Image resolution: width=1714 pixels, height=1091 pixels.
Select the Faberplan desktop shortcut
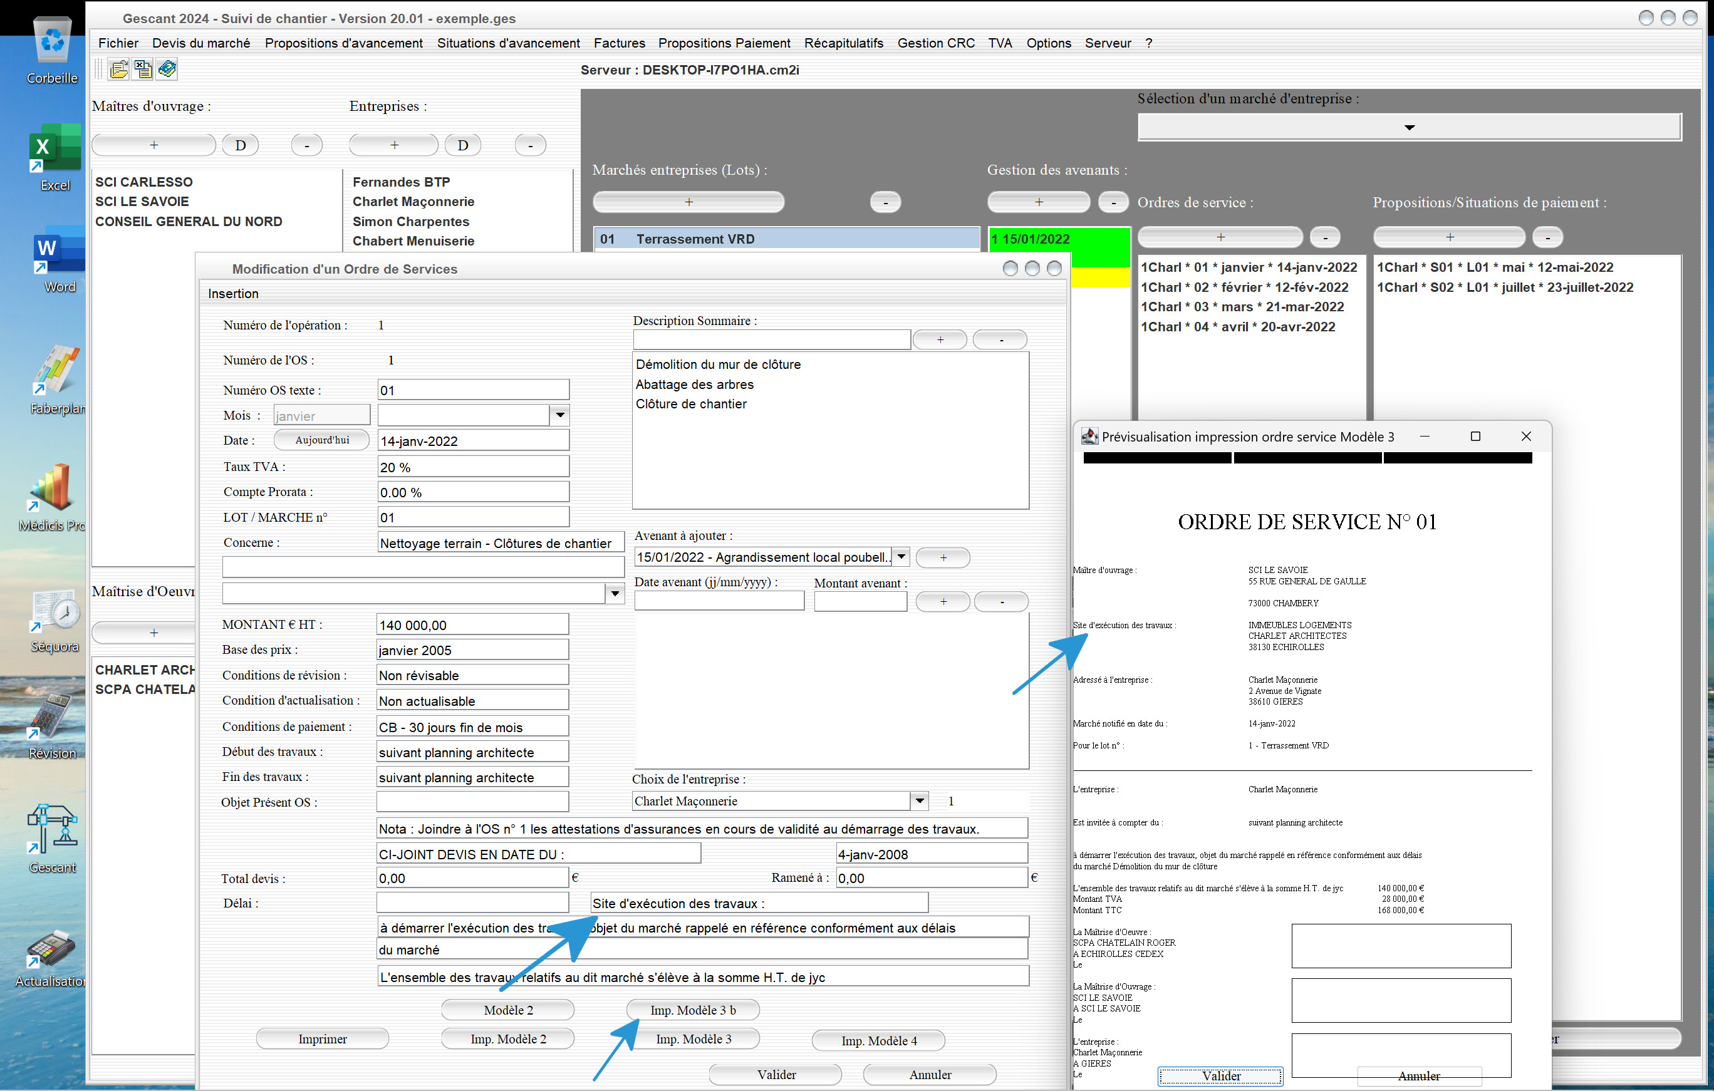pos(57,381)
